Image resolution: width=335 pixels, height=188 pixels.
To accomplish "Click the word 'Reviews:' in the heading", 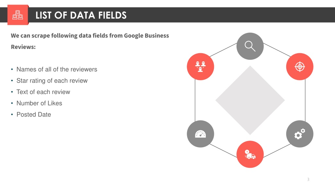I will point(23,47).
